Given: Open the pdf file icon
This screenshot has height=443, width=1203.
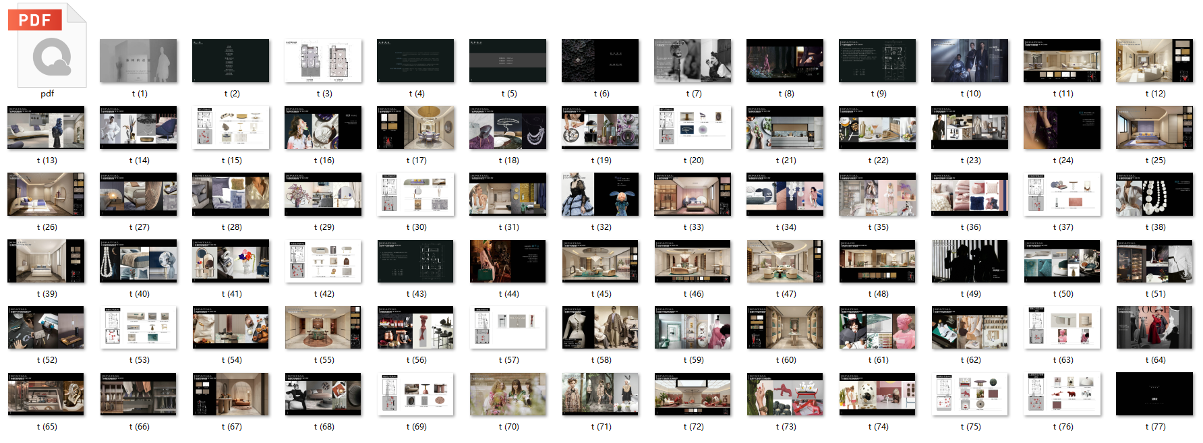Looking at the screenshot, I should pyautogui.click(x=47, y=45).
